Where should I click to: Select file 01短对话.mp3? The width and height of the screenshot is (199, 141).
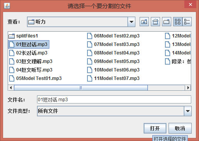point(29,44)
